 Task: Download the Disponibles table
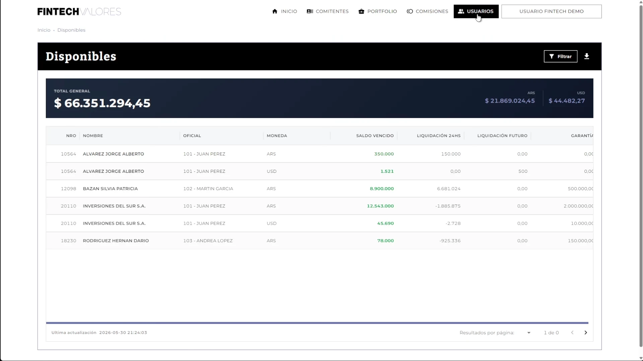(x=586, y=56)
